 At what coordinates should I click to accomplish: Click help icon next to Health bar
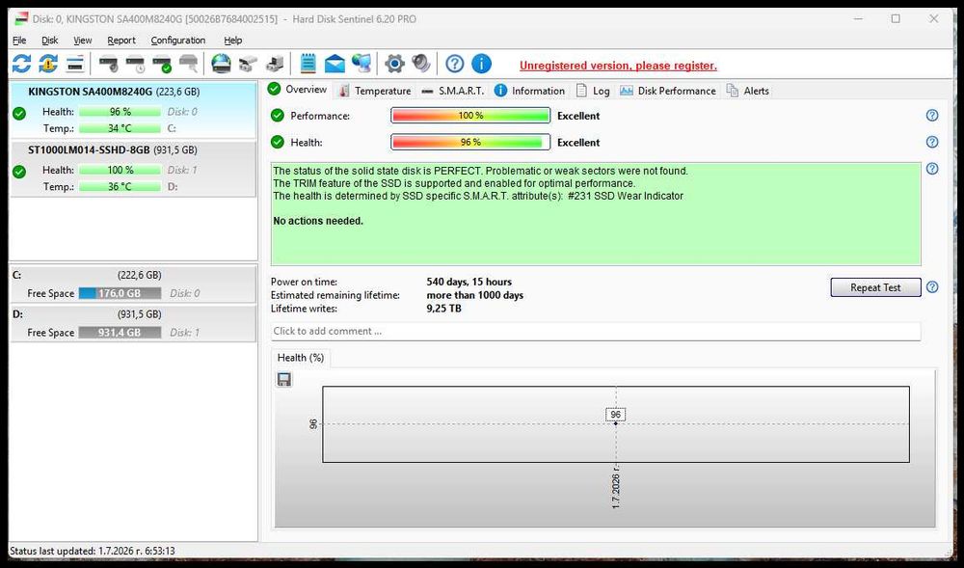[932, 142]
